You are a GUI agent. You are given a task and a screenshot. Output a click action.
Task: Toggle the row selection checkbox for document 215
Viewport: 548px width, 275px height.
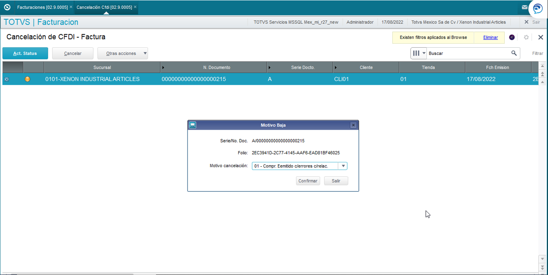pos(6,80)
